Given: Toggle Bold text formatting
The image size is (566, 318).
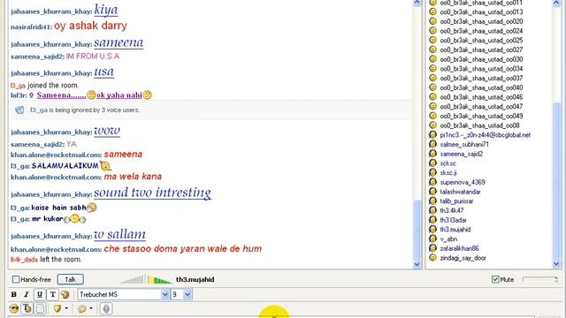Looking at the screenshot, I should tap(14, 294).
